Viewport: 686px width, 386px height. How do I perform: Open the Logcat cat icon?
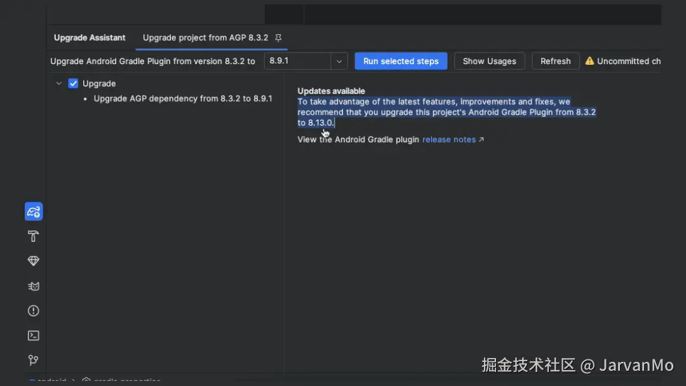pyautogui.click(x=33, y=286)
